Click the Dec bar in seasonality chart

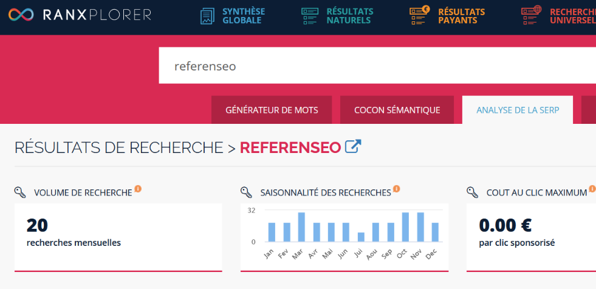coord(435,232)
